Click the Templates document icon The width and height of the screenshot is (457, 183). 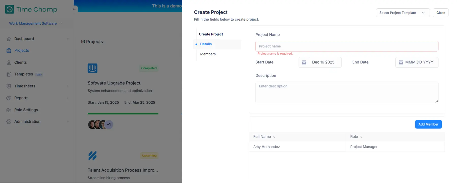click(9, 74)
